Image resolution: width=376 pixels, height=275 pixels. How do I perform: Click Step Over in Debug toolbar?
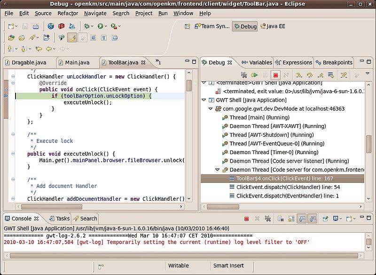310,75
